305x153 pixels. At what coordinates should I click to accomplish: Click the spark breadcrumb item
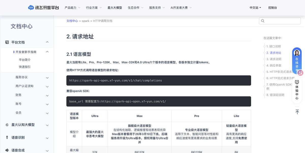click(86, 21)
